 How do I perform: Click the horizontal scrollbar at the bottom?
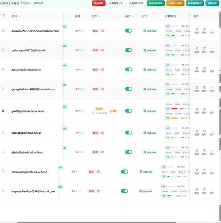pyautogui.click(x=96, y=222)
